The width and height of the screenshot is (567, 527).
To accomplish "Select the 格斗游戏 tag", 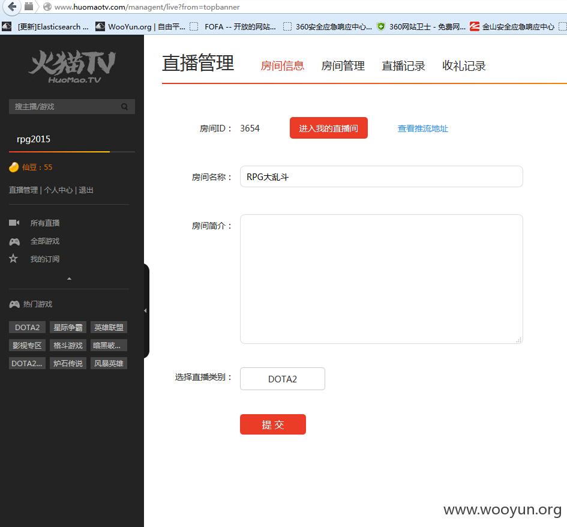I will [x=68, y=345].
